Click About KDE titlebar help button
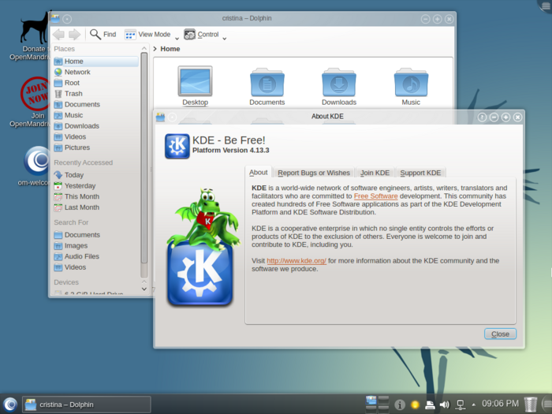552x414 pixels. pyautogui.click(x=482, y=117)
